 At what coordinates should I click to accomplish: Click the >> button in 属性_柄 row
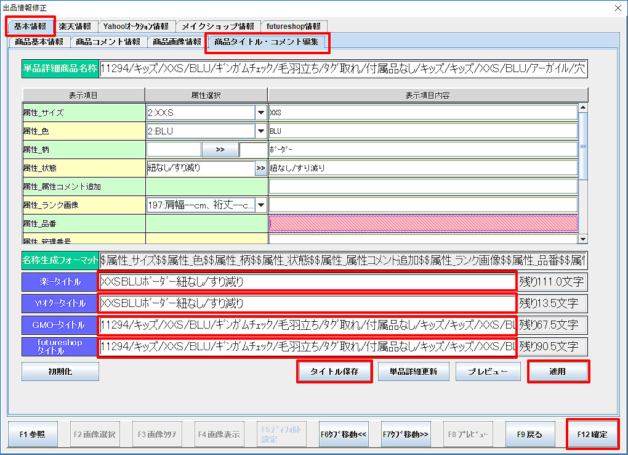(220, 149)
